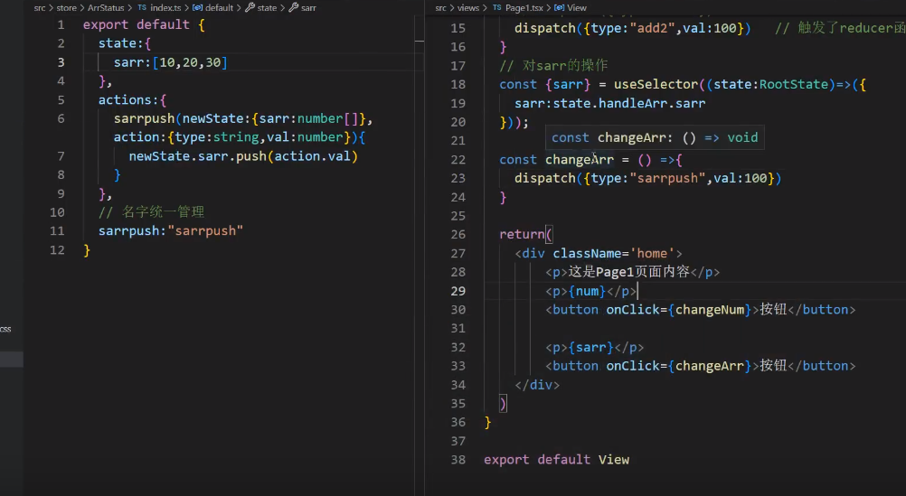This screenshot has width=906, height=496.
Task: Click the comment '// 对sarr的操作'
Action: 553,65
